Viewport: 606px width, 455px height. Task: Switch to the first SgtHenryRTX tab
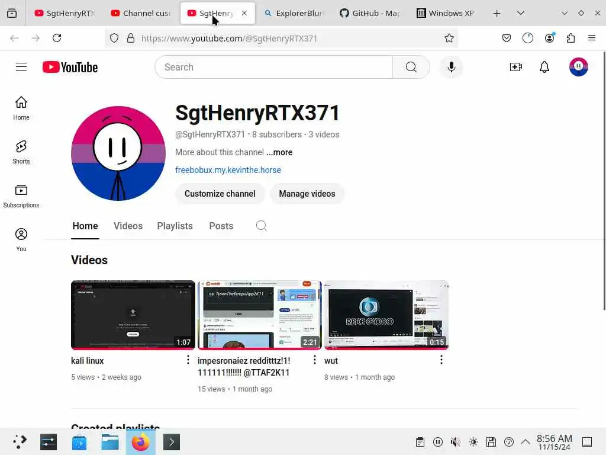click(x=65, y=13)
